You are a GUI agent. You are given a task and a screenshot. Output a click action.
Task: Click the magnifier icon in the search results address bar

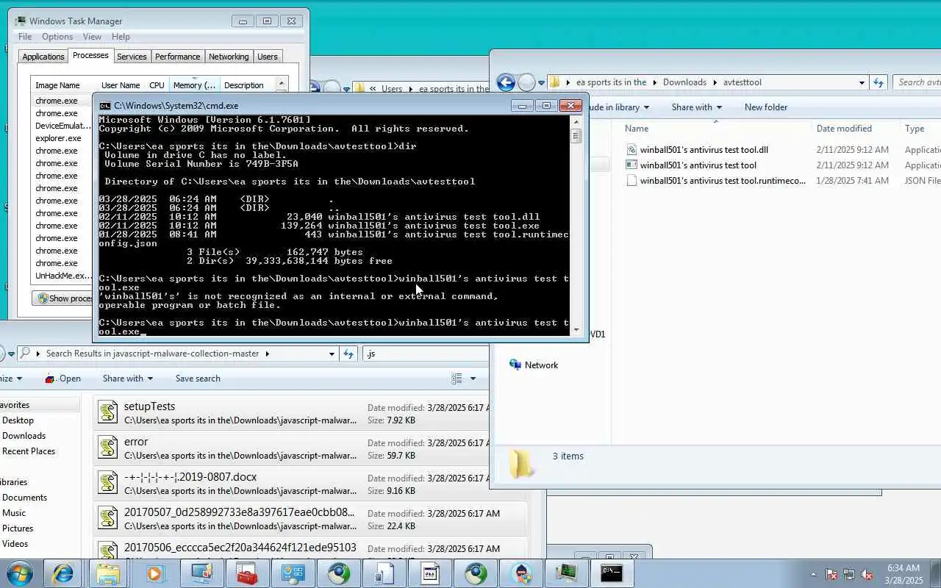(x=25, y=354)
